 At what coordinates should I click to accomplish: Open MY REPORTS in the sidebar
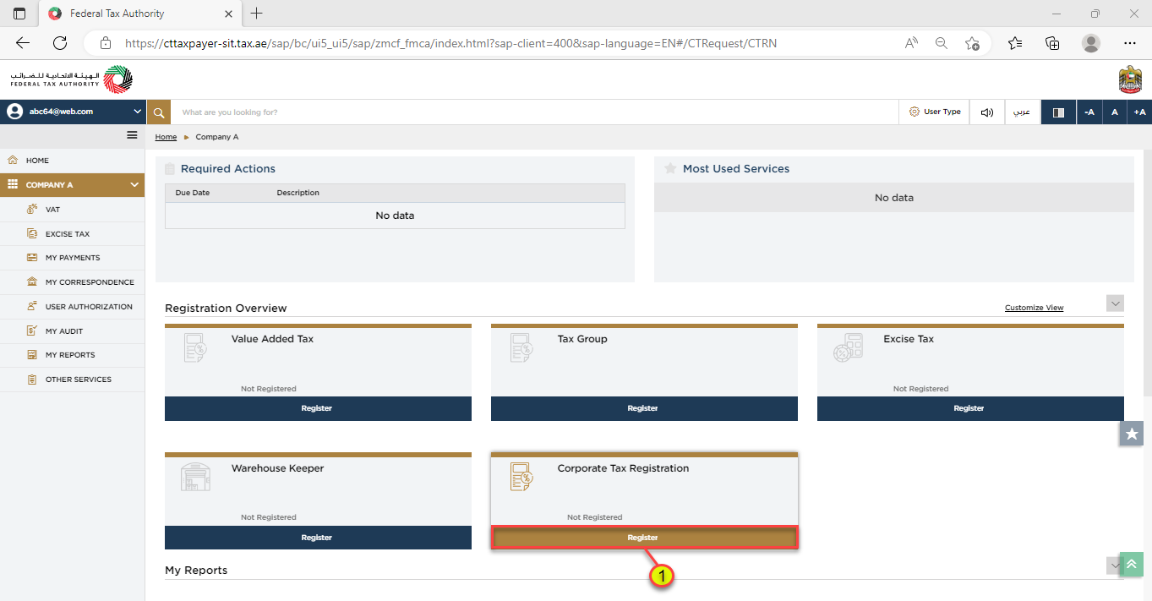[x=72, y=354]
